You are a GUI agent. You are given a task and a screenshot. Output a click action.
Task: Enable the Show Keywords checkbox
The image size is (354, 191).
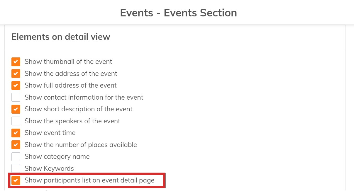tap(16, 168)
